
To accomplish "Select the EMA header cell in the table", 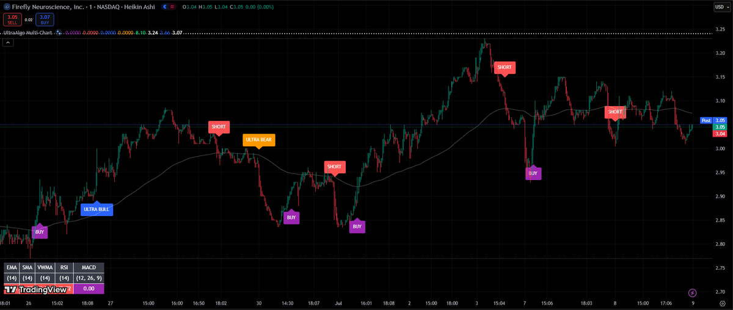I will click(x=12, y=267).
